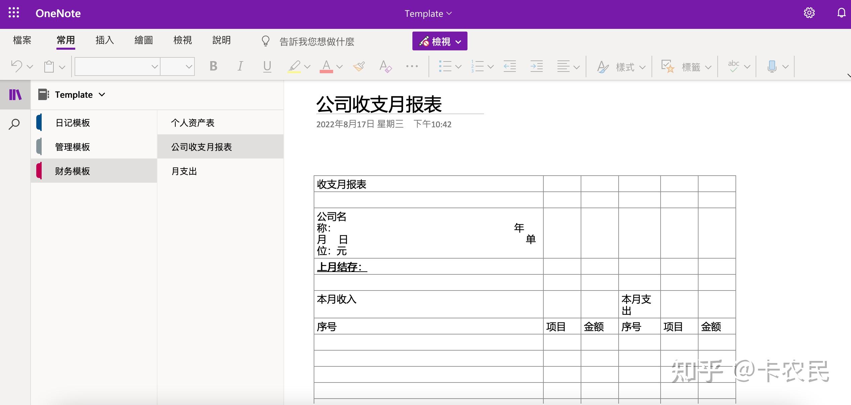Expand paste options dropdown arrow
The image size is (851, 405).
(62, 67)
